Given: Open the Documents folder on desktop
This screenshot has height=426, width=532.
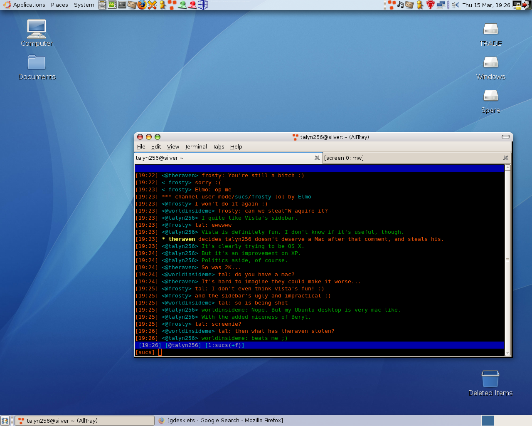Looking at the screenshot, I should [37, 67].
